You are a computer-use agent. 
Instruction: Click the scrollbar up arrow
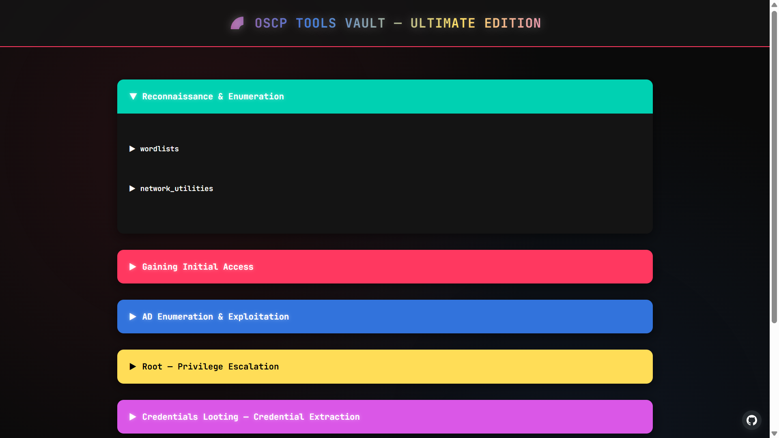click(774, 4)
